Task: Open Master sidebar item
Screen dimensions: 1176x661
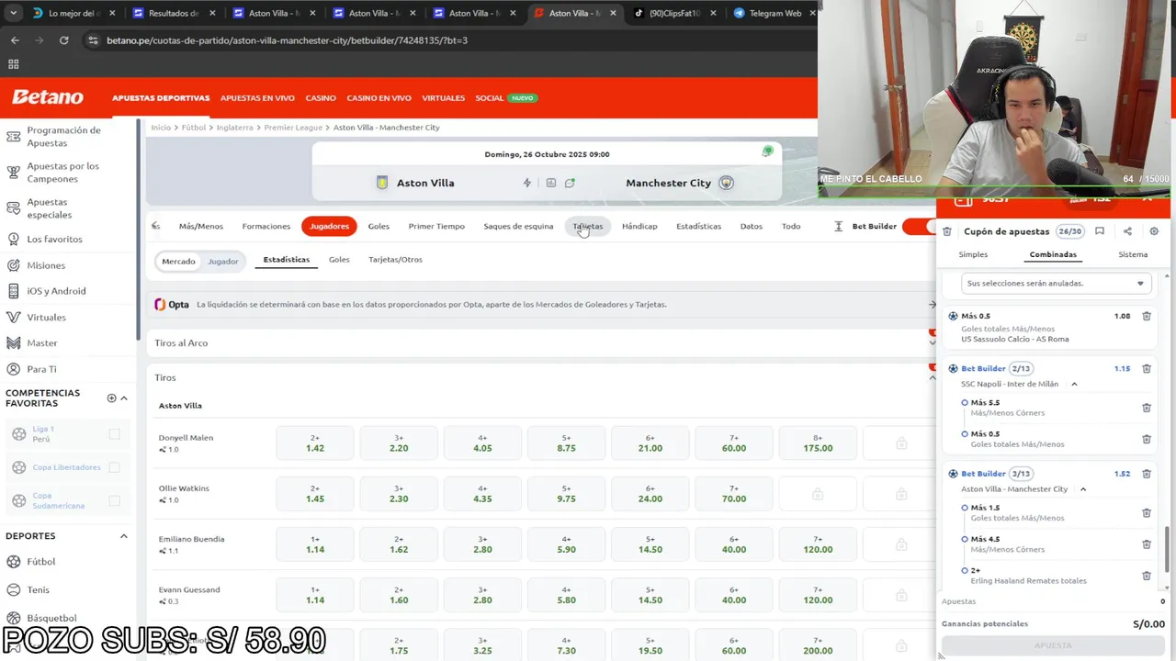Action: [42, 343]
